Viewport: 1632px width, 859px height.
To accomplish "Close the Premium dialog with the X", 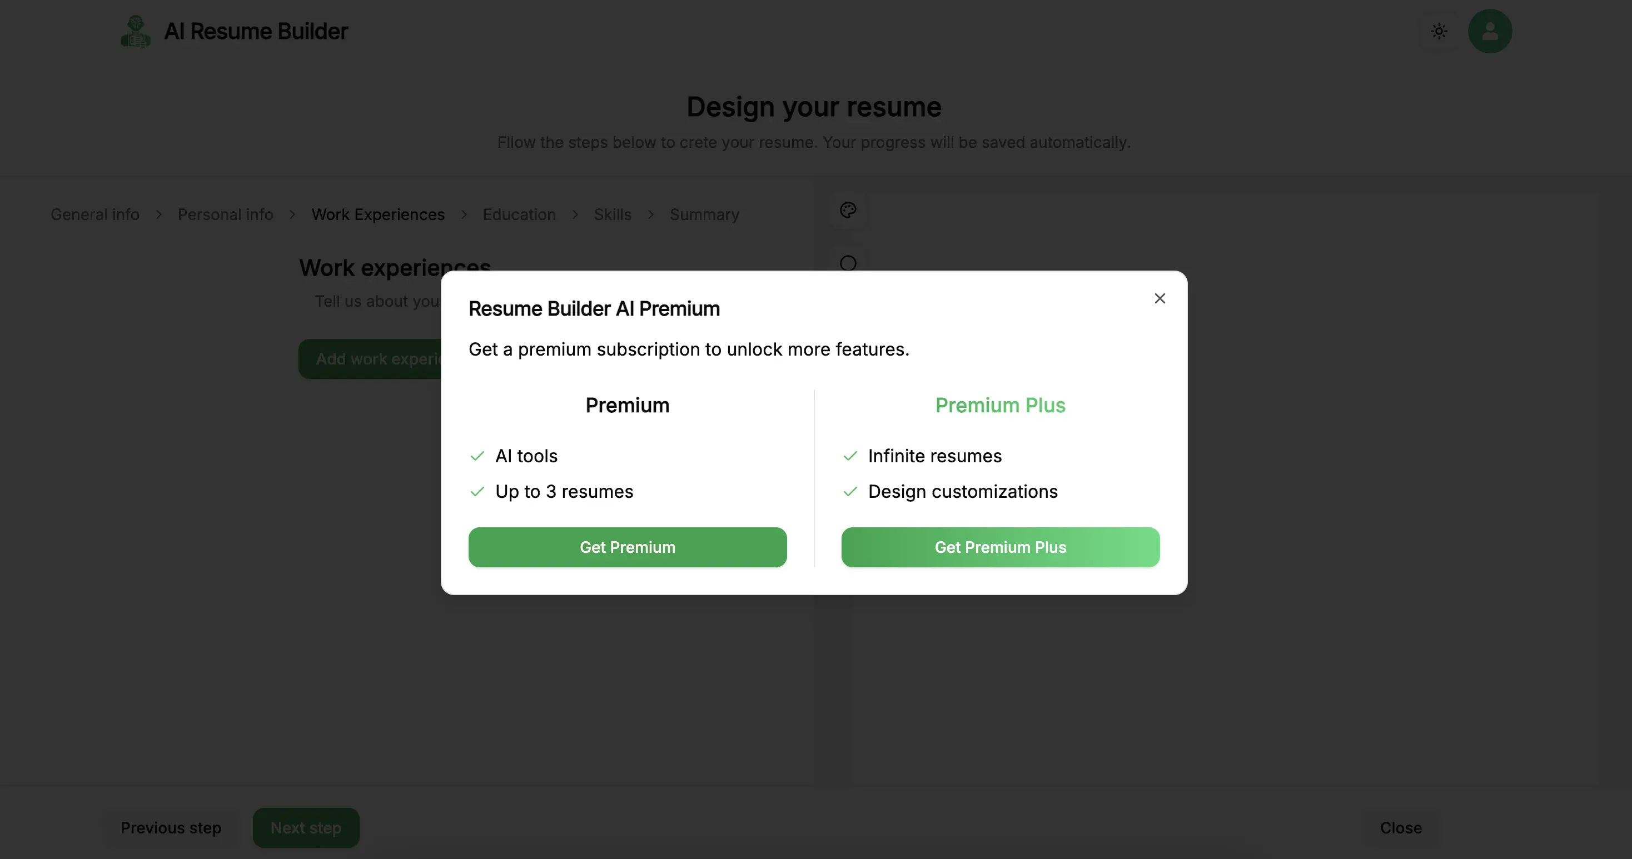I will [1160, 298].
